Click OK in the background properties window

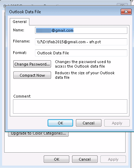pos(56,159)
